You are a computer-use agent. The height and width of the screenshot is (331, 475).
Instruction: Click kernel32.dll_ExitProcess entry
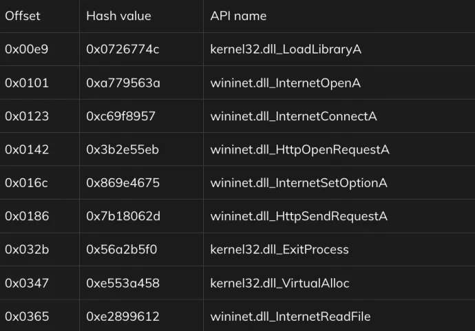tap(279, 250)
